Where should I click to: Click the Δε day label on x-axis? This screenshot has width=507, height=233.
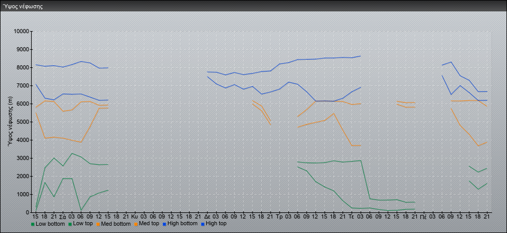207,216
